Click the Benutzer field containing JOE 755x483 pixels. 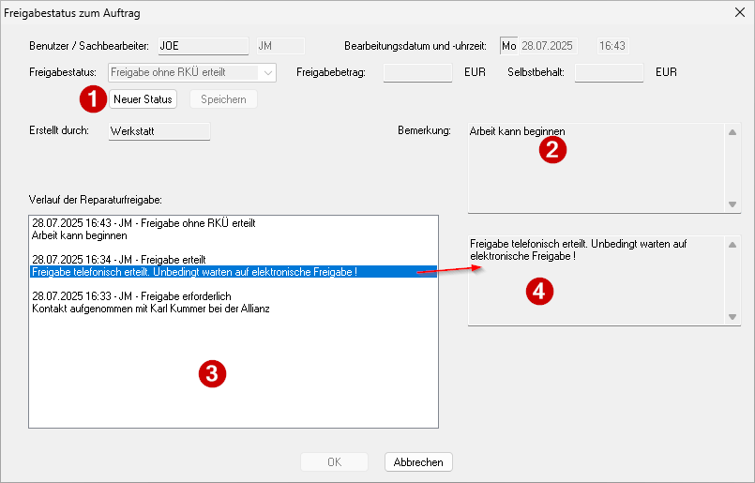[x=204, y=46]
